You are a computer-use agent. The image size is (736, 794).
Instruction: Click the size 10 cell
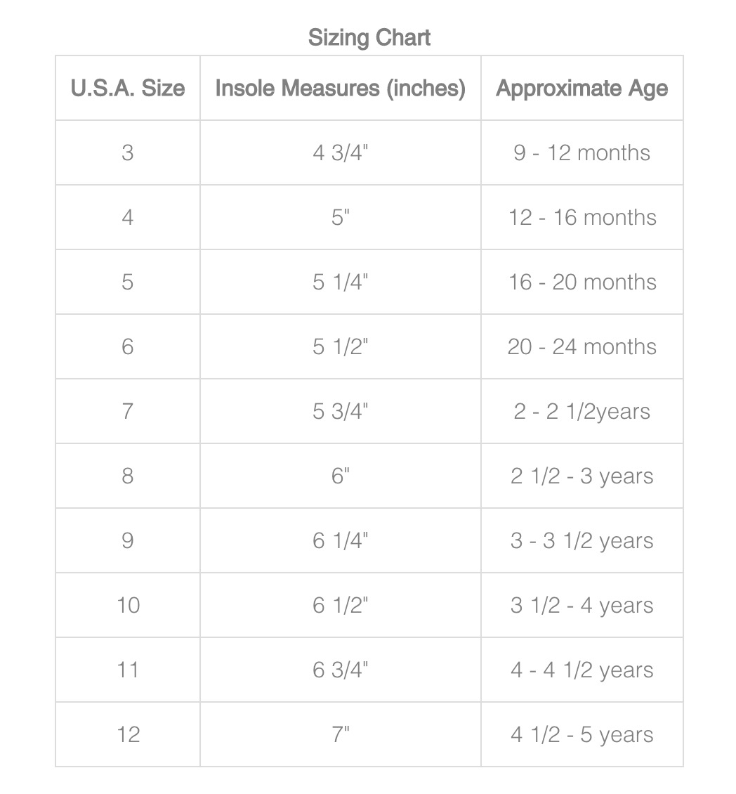[128, 605]
